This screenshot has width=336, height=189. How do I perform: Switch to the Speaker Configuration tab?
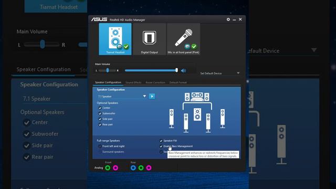(x=108, y=82)
